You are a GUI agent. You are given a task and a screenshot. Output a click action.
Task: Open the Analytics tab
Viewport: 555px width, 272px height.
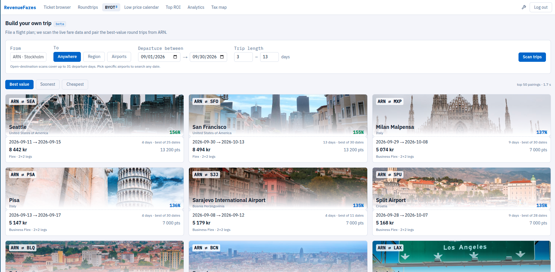pos(196,7)
